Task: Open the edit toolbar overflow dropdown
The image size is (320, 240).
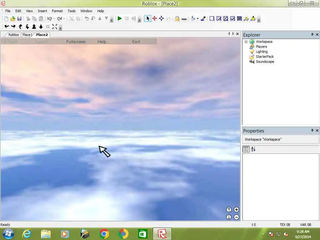Action: tap(112, 20)
